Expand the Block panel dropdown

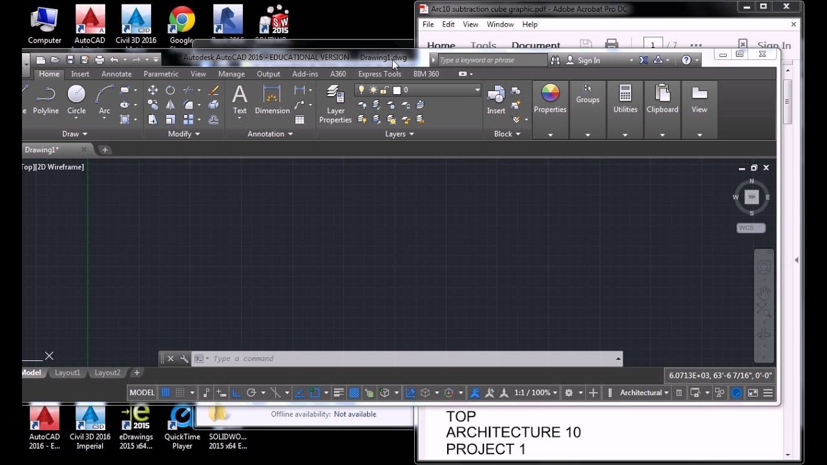(507, 134)
